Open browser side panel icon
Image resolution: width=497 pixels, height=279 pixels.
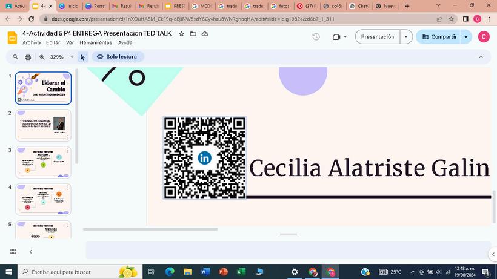click(465, 19)
